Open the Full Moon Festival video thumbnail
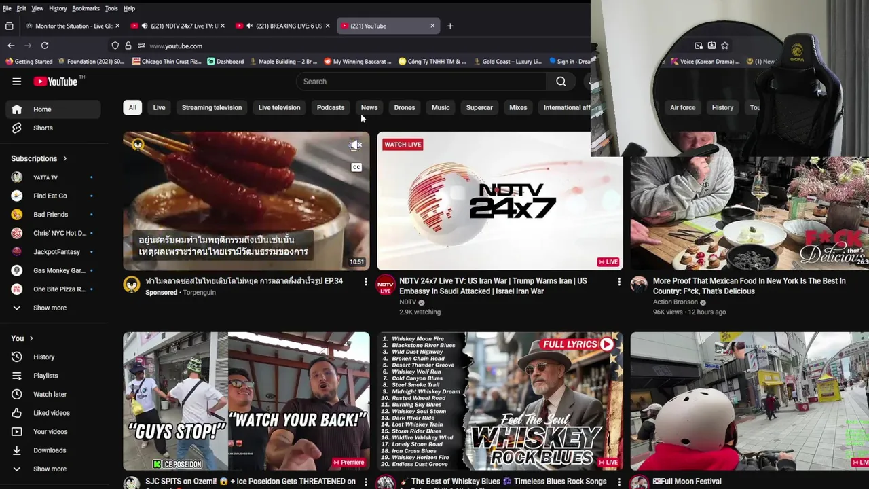 (750, 401)
